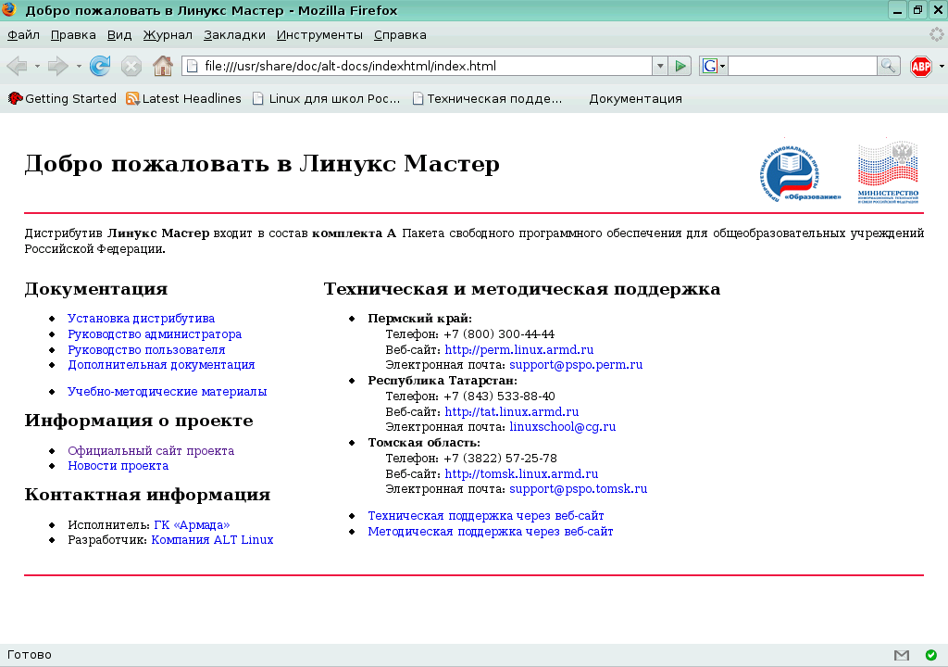The width and height of the screenshot is (948, 667).
Task: Visit the http://tat.linux.armd.ru link
Action: pyautogui.click(x=509, y=411)
